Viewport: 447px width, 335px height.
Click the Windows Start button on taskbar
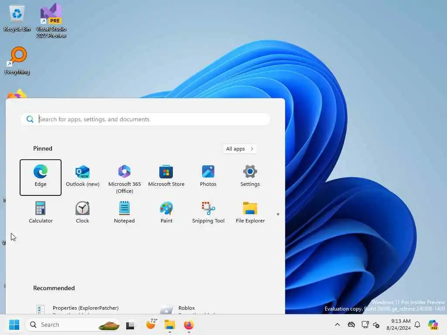14,325
